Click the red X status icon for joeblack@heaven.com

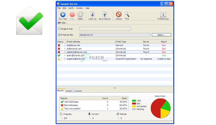59,52
